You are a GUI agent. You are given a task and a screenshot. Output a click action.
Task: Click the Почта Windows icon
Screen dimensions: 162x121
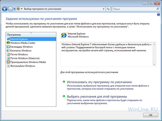click(x=8, y=54)
